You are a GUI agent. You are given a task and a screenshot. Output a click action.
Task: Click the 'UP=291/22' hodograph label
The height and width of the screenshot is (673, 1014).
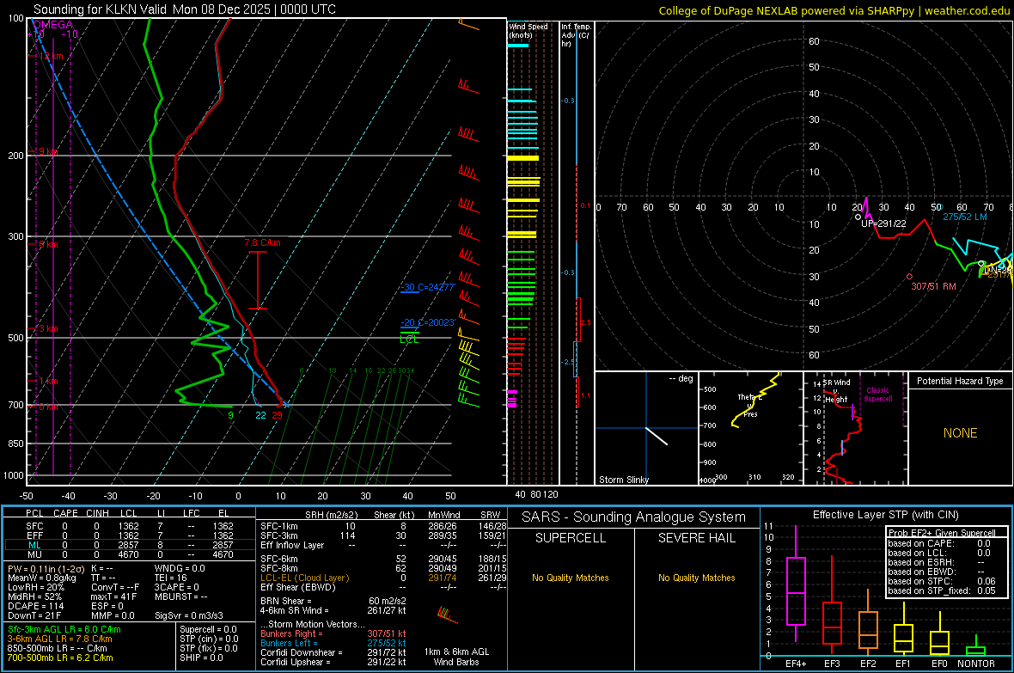click(883, 223)
